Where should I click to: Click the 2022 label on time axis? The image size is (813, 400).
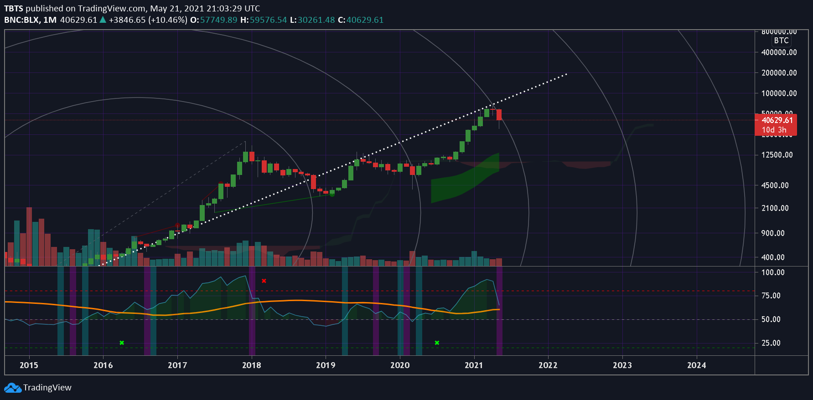click(548, 365)
